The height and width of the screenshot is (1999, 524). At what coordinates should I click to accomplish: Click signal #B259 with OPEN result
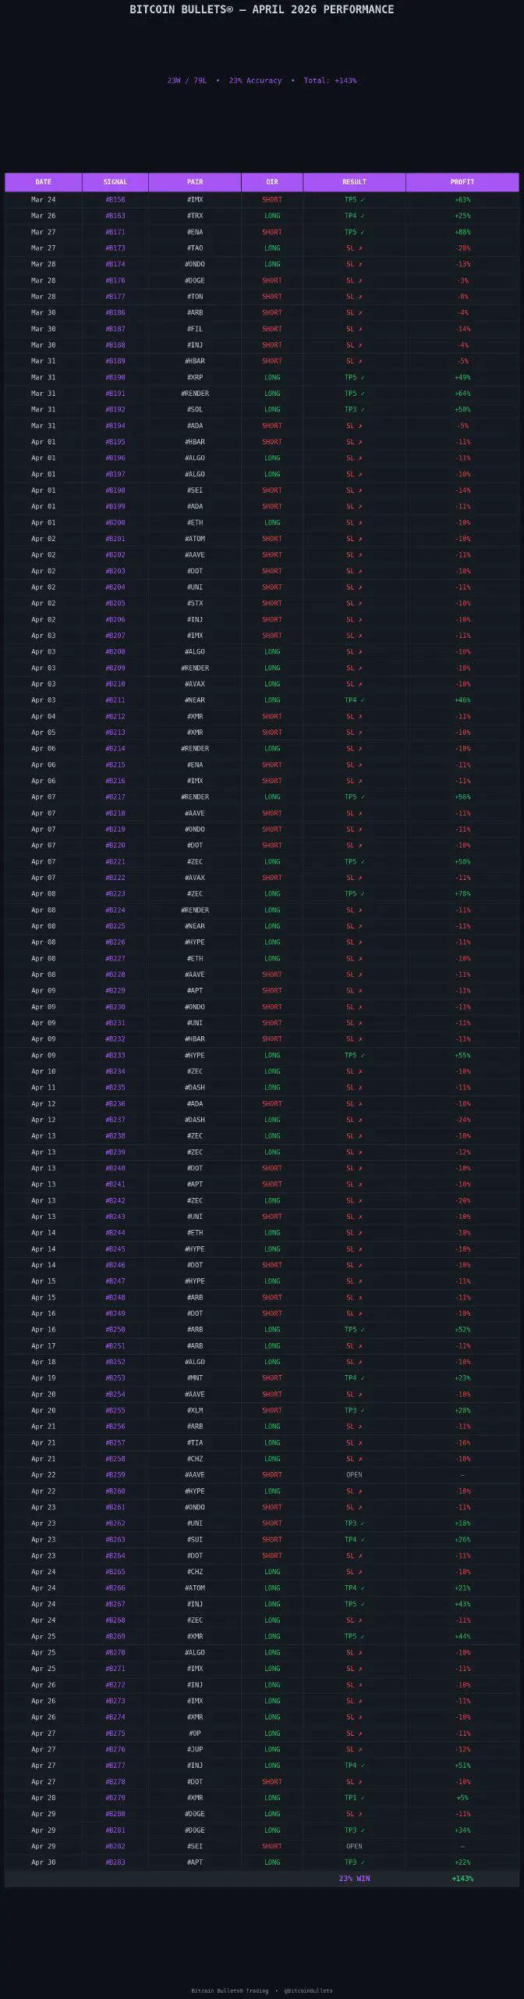(x=115, y=1475)
